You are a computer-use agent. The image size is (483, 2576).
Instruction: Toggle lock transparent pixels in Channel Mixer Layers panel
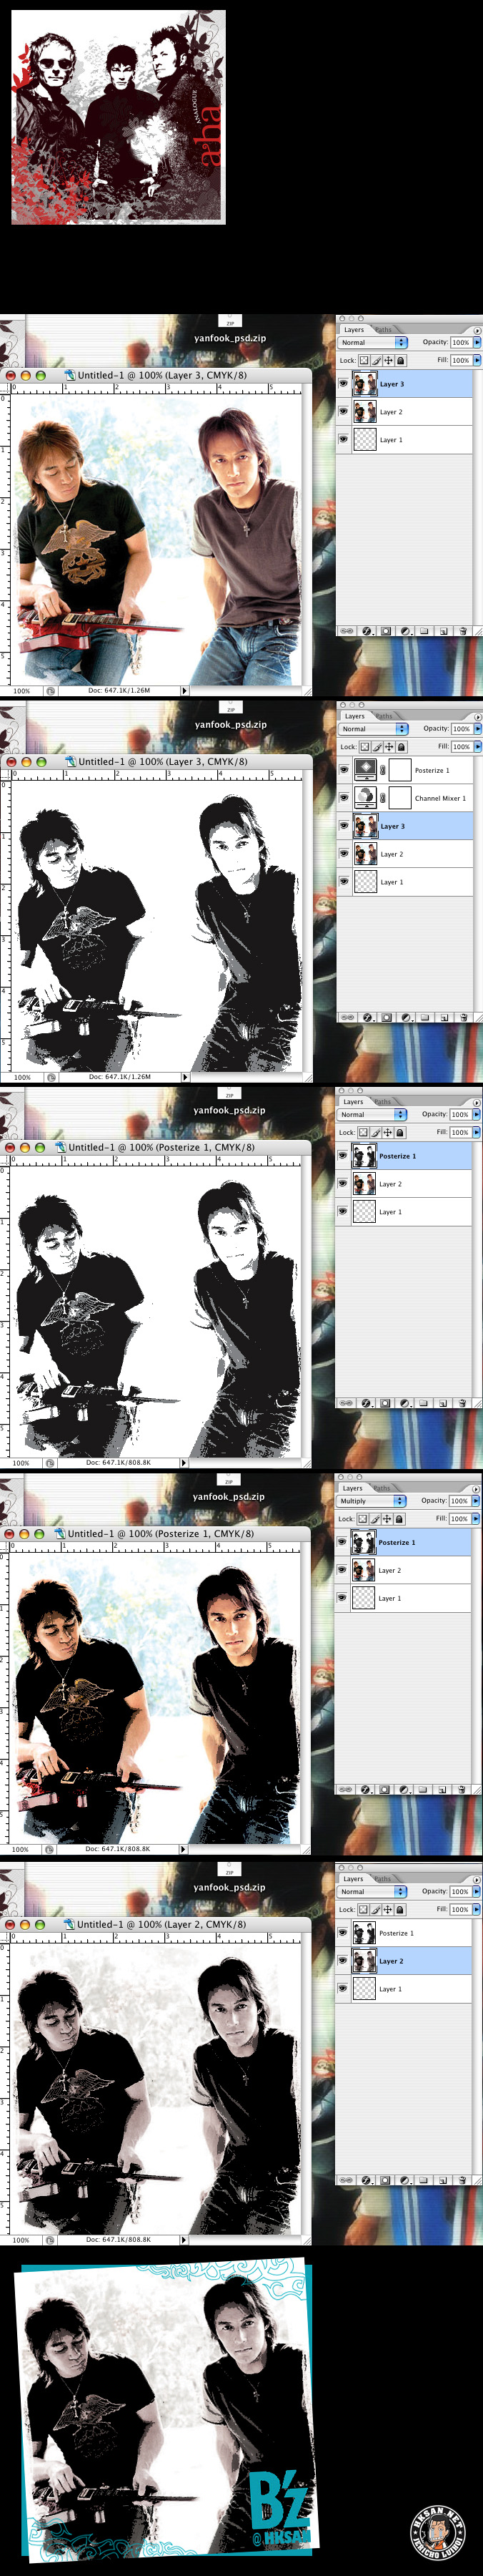click(x=365, y=747)
